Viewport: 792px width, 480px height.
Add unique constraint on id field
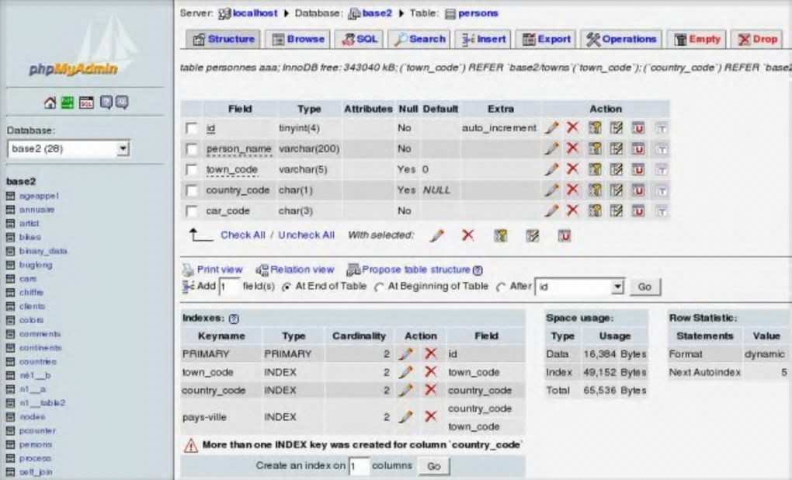638,128
